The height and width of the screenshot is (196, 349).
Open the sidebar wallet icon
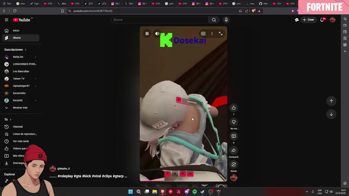click(345, 32)
